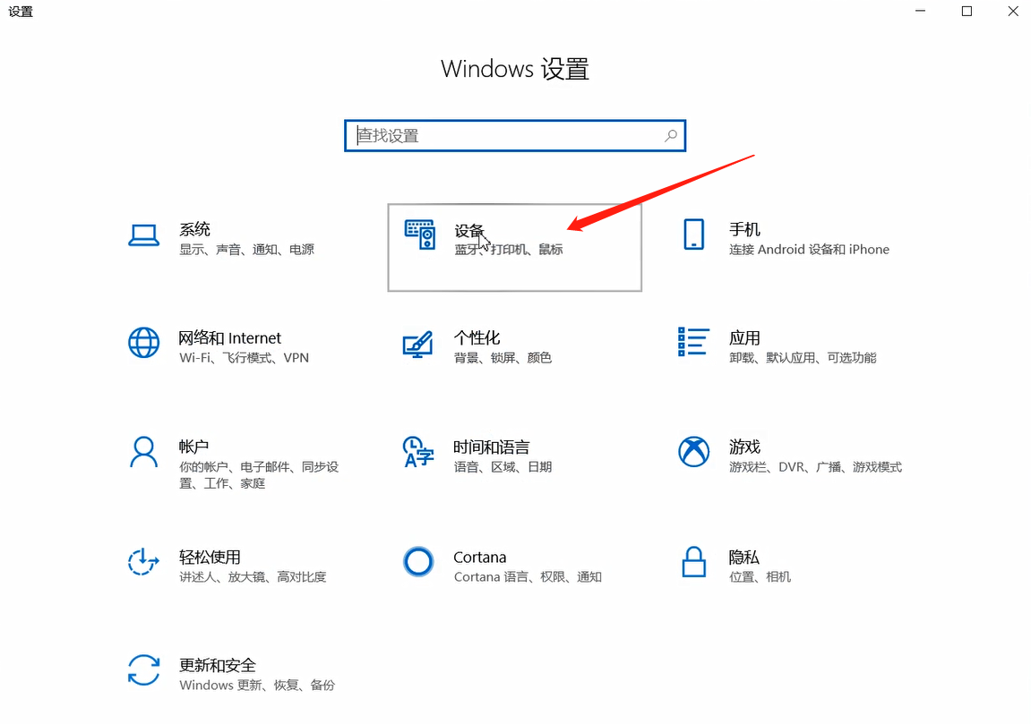Open the 更新和安全 icon
The image size is (1031, 724).
143,671
